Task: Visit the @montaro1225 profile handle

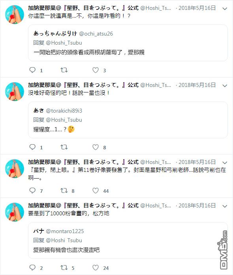Action: [x=65, y=231]
